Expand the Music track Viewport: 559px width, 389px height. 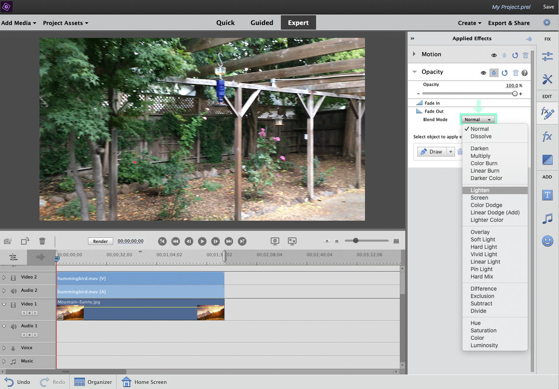(x=4, y=362)
